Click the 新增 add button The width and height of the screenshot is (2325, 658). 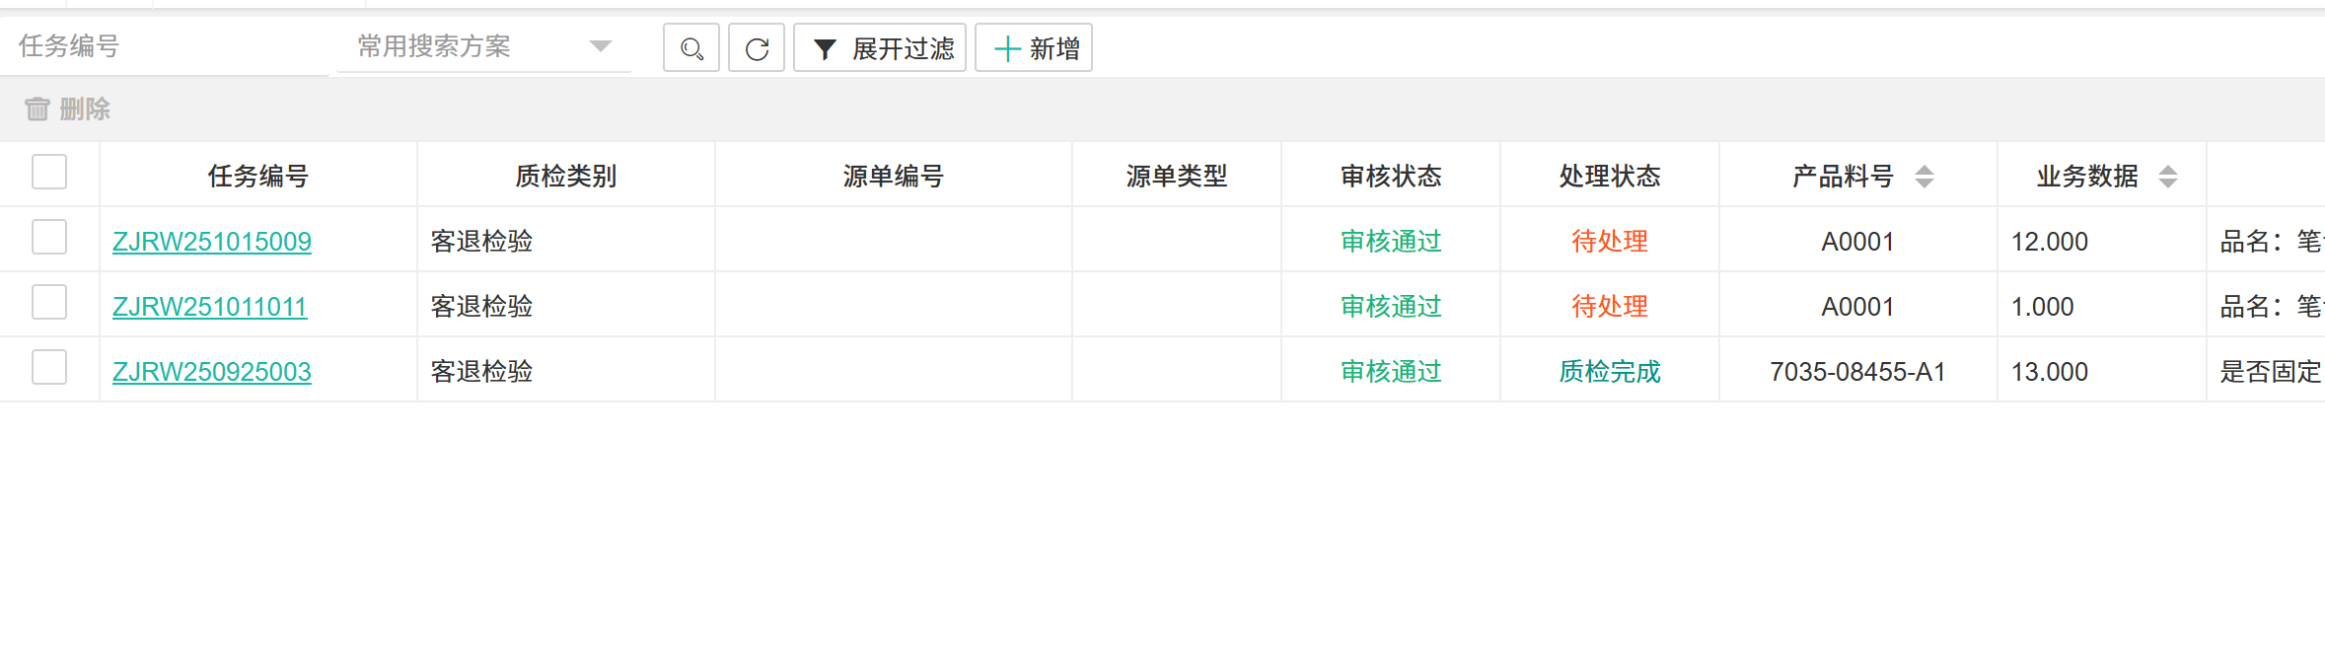pos(1034,48)
